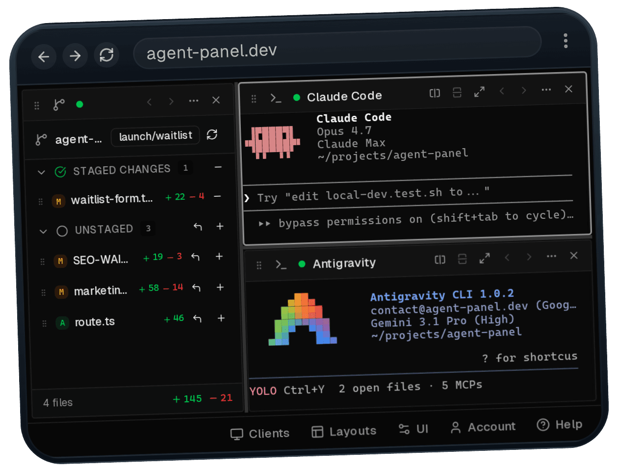Split Claude Code panel vertically
Screen dimensions: 618x471
click(x=457, y=92)
